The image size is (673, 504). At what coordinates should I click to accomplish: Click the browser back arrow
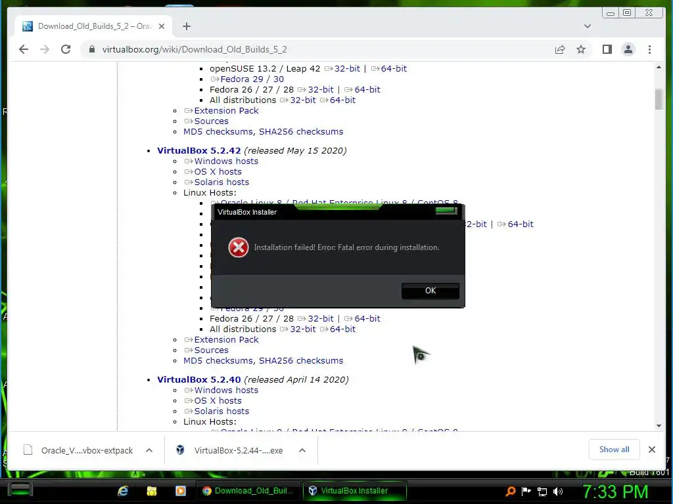tap(24, 49)
